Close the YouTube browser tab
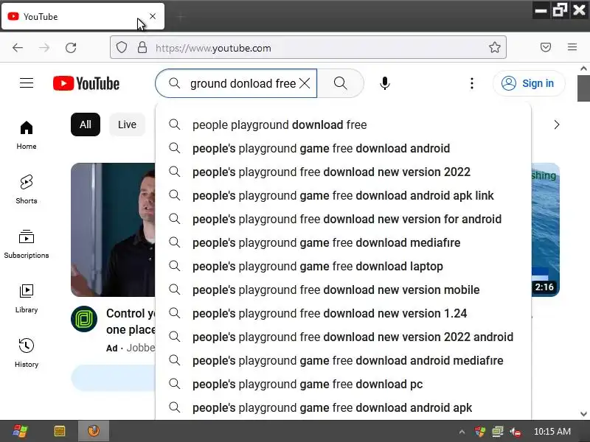The image size is (590, 442). pos(153,16)
